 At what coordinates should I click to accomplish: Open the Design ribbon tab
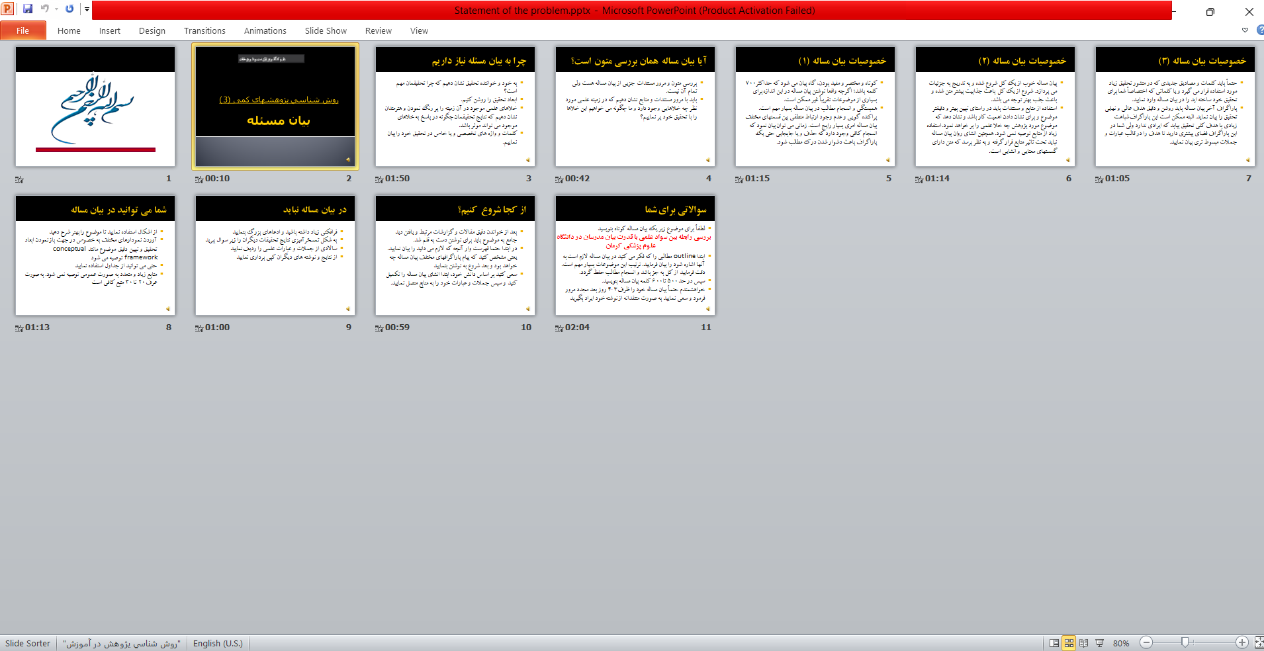(152, 30)
